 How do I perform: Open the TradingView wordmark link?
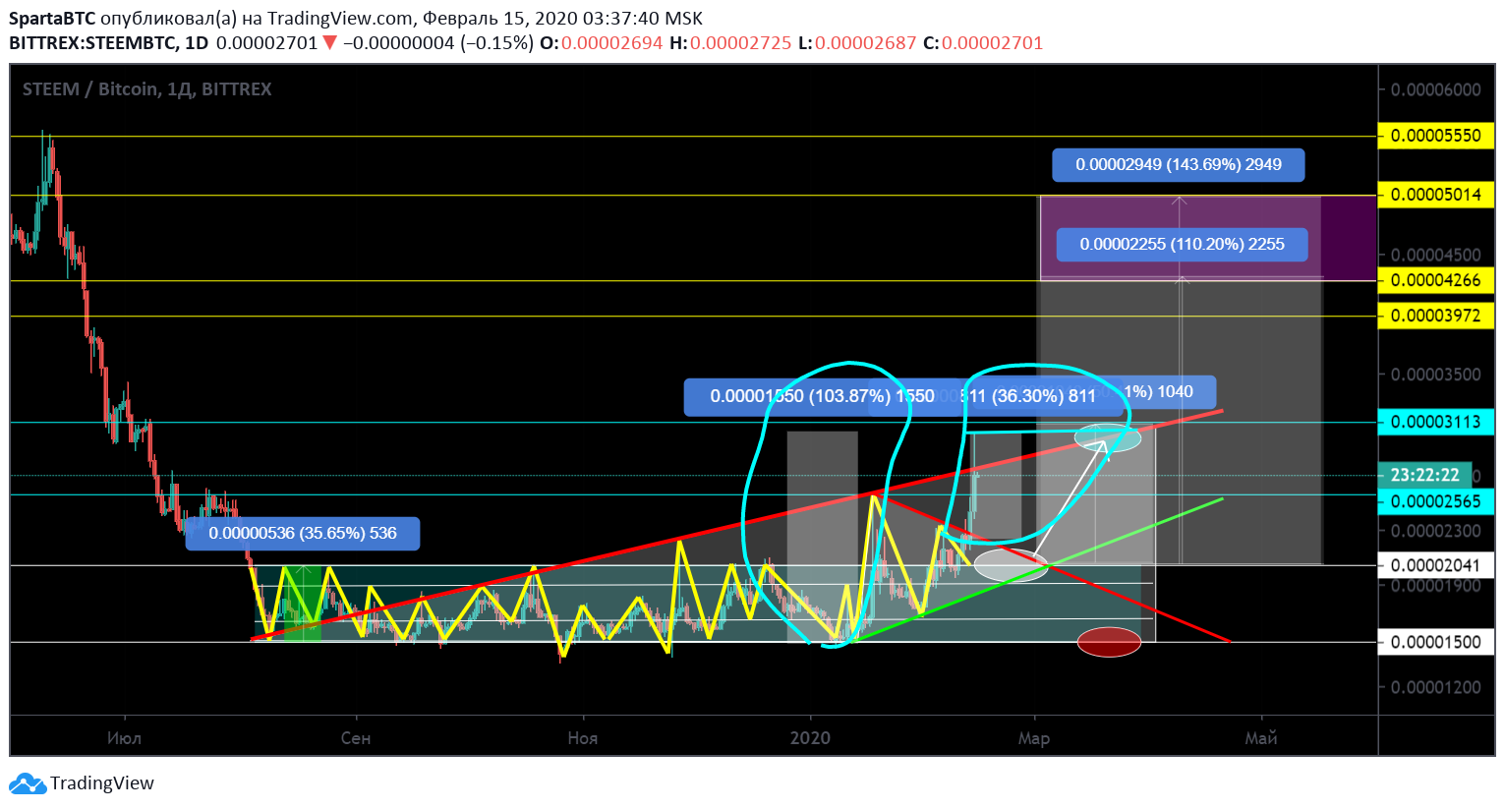point(102,783)
